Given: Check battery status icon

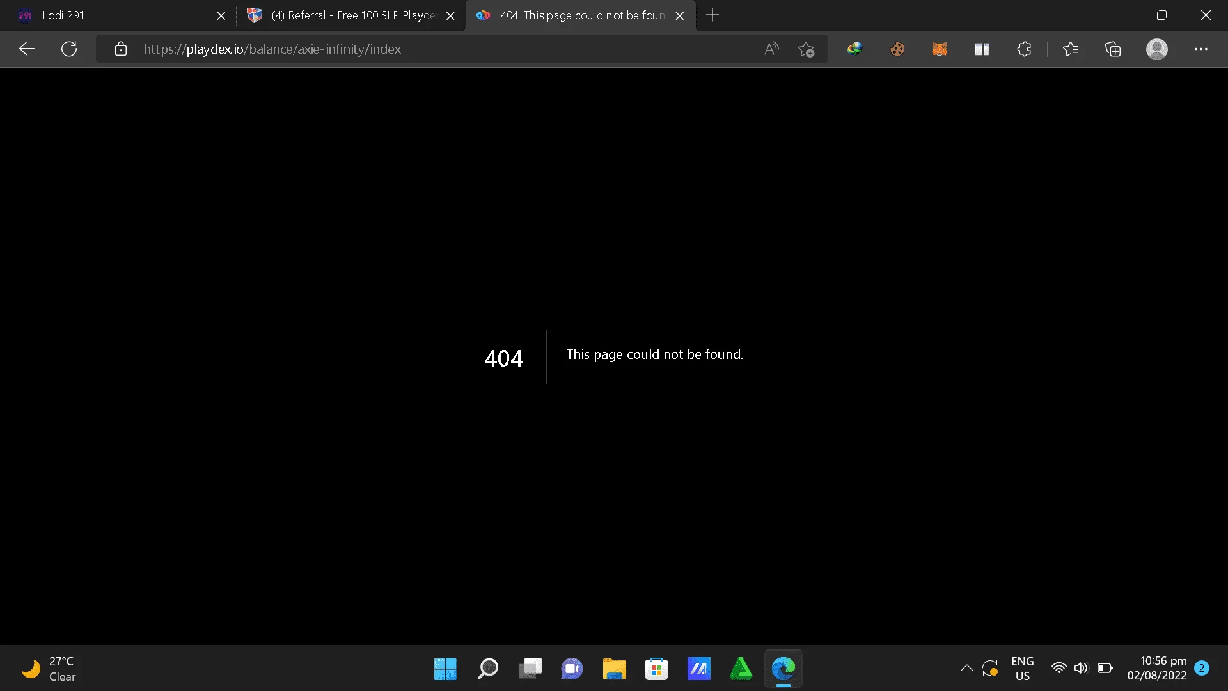Looking at the screenshot, I should click(x=1105, y=669).
